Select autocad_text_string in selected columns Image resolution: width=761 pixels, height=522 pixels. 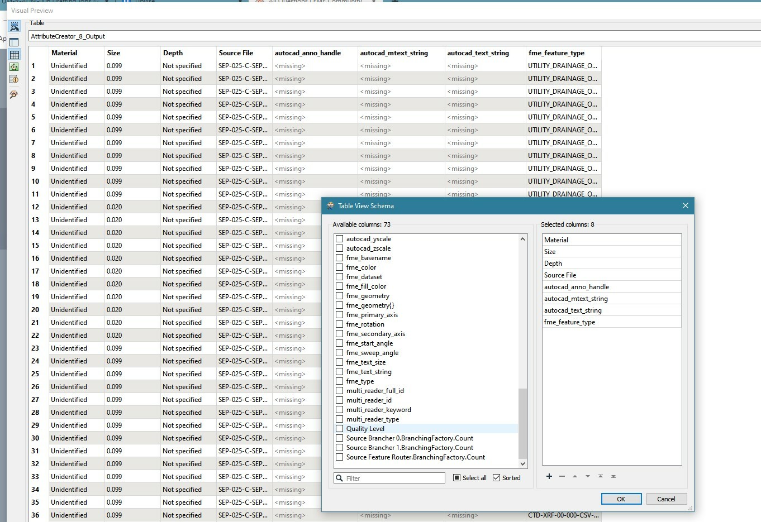(612, 310)
